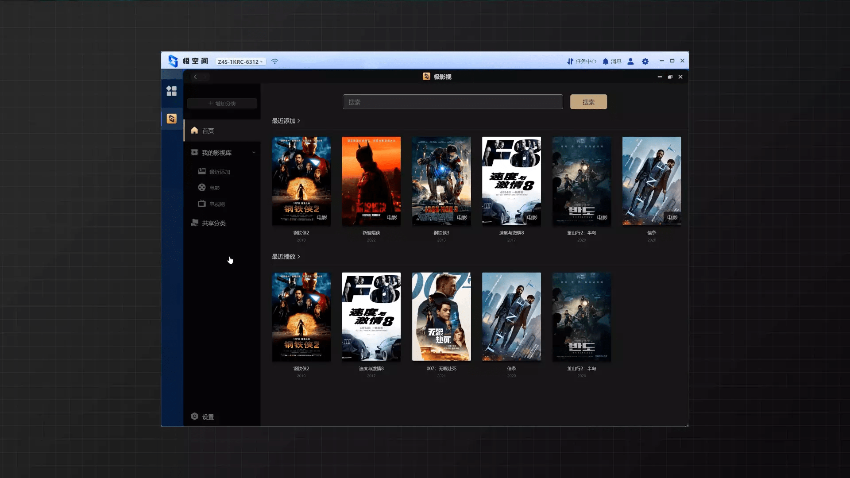Open 信条 poster in 最近添加
This screenshot has width=850, height=478.
652,181
